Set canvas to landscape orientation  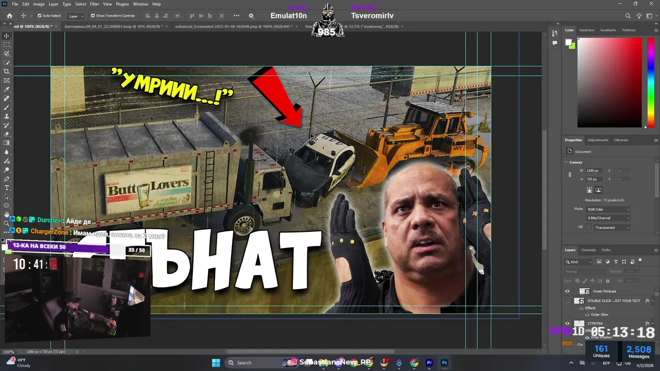click(598, 190)
